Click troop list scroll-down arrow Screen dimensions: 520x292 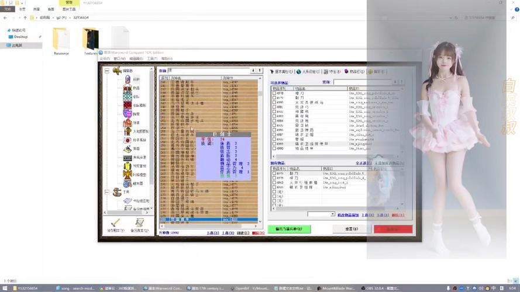(260, 221)
